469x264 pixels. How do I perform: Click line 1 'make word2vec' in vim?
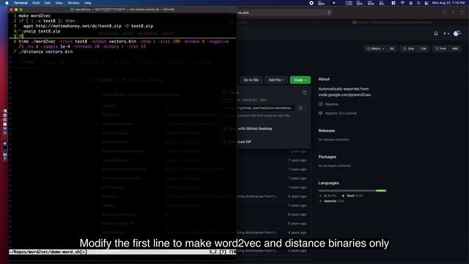34,15
